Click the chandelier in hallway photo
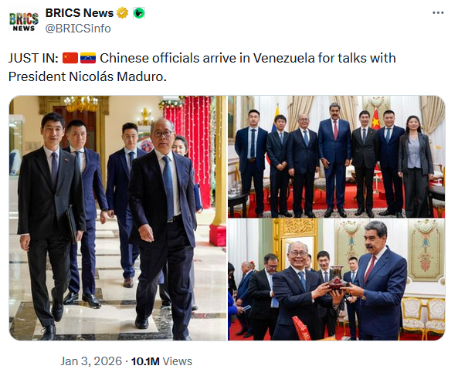Screen dimensions: 458x376 coord(81,104)
